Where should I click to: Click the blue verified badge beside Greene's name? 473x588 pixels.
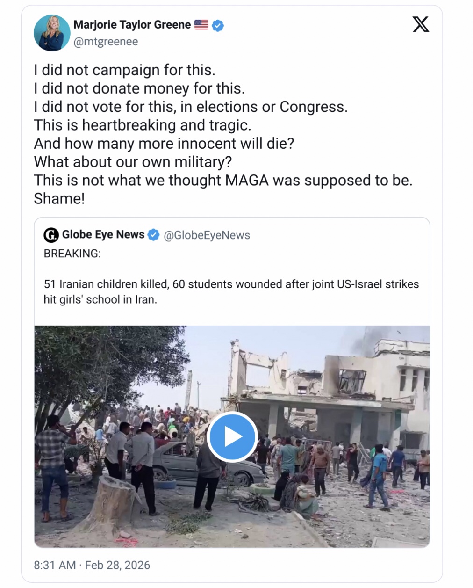click(218, 25)
